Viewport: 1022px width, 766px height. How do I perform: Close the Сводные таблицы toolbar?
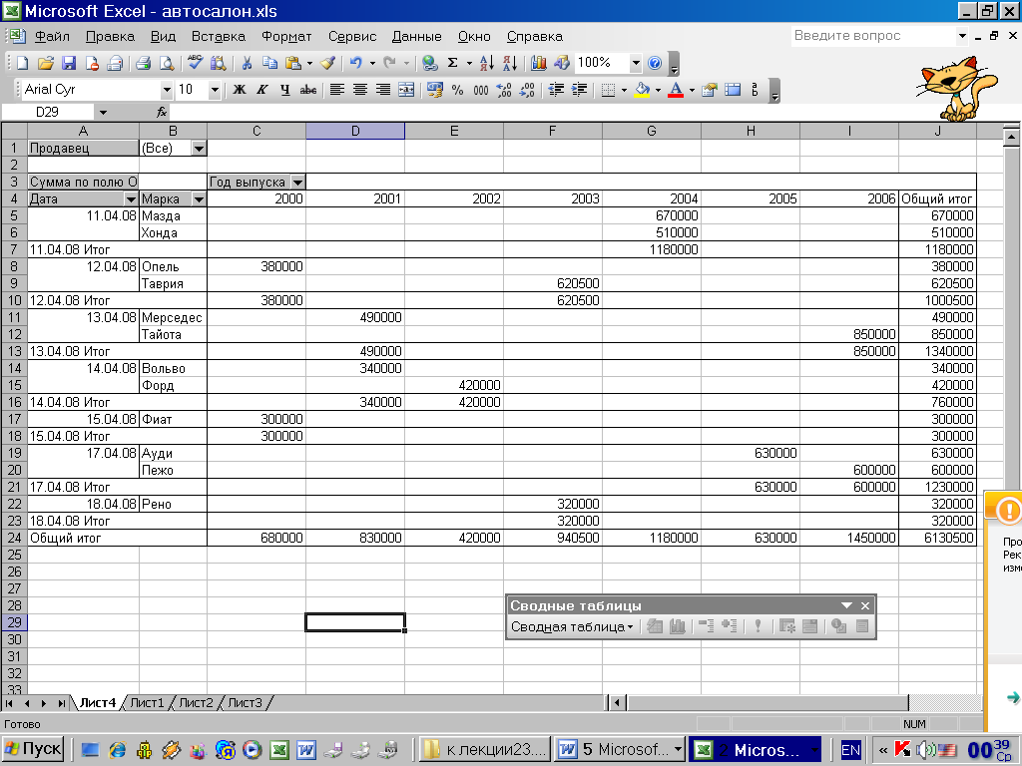(865, 605)
